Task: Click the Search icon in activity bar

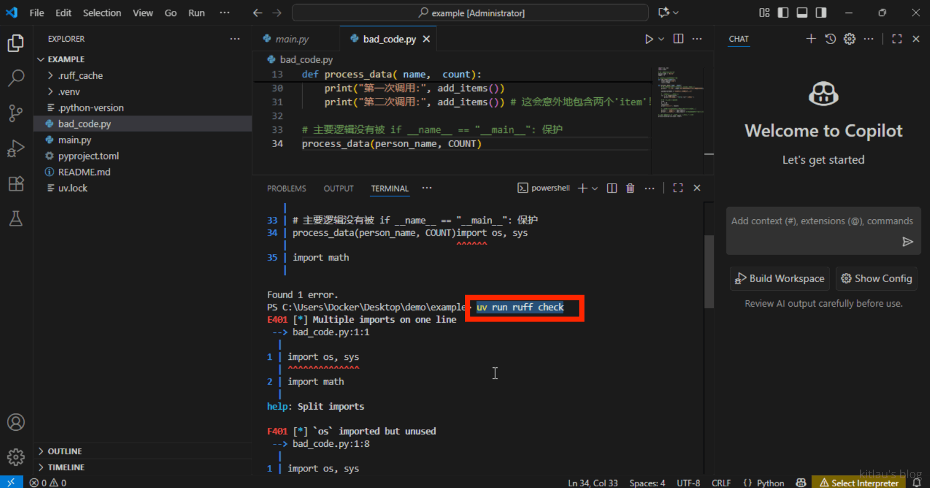Action: (15, 78)
